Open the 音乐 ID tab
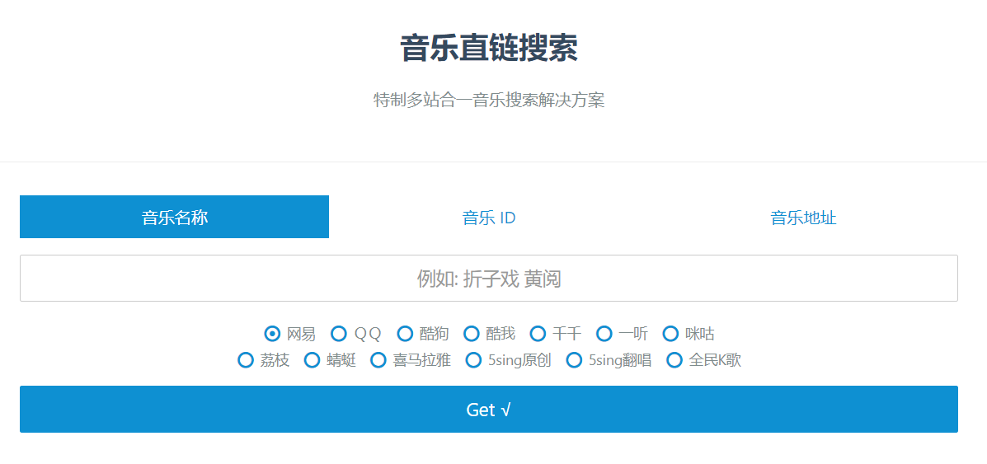The image size is (987, 464). click(x=489, y=218)
